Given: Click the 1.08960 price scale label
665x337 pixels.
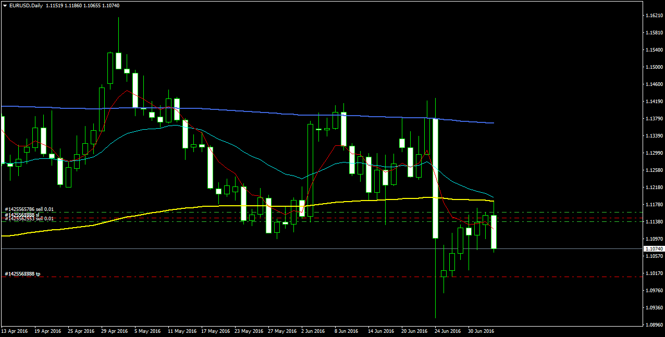Looking at the screenshot, I should click(x=655, y=325).
